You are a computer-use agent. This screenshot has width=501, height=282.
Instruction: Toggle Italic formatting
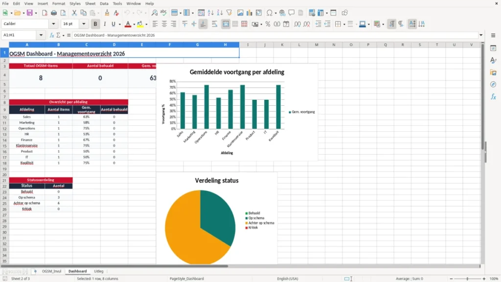105,24
